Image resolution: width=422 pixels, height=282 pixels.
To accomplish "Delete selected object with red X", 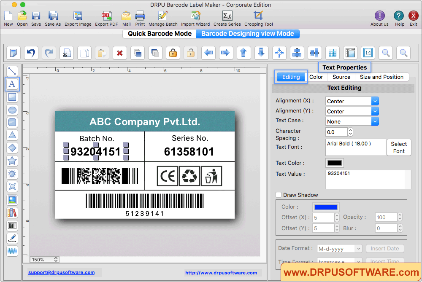I will pyautogui.click(x=120, y=53).
